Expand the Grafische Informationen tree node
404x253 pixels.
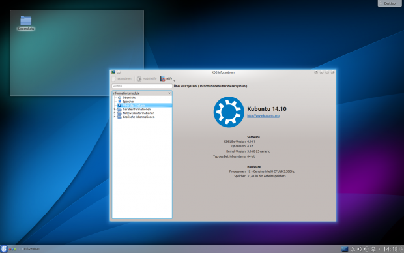click(115, 117)
